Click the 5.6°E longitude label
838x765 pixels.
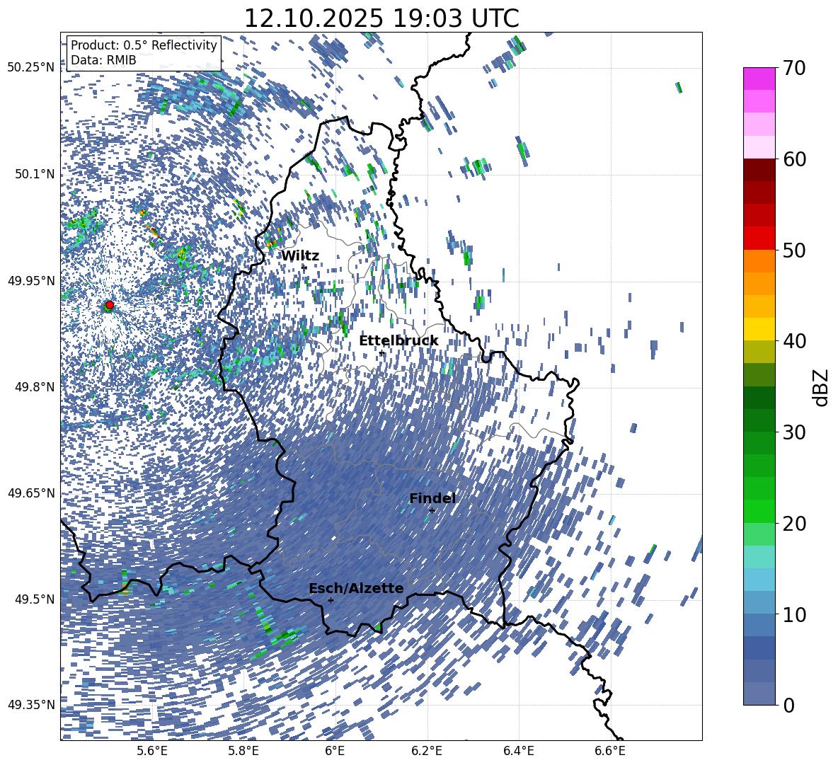tap(152, 751)
